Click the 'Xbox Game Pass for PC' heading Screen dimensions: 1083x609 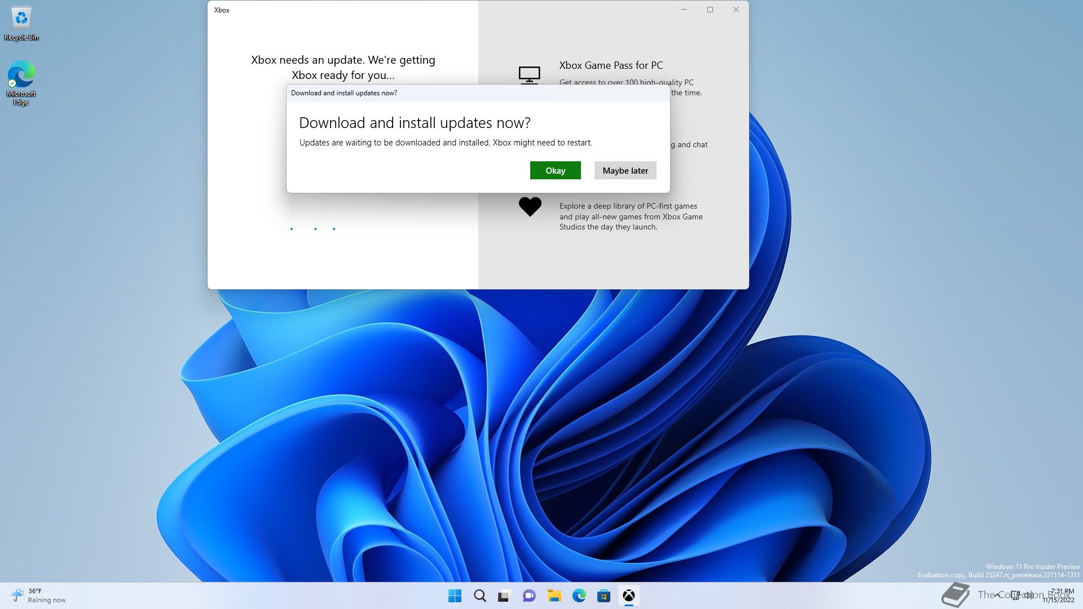pos(611,65)
